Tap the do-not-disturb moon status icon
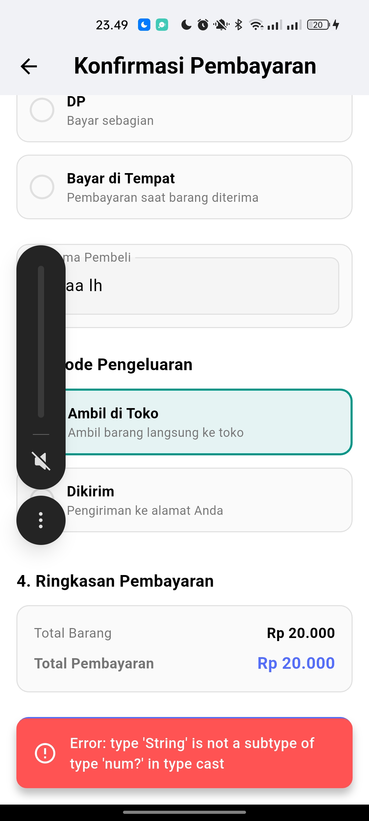369x821 pixels. pyautogui.click(x=186, y=25)
